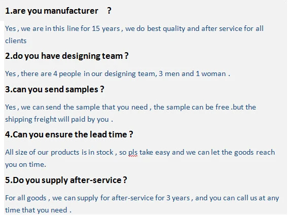Click heading '4.Can you ensure the lead time ?'
This screenshot has height=216, width=288.
click(x=69, y=135)
